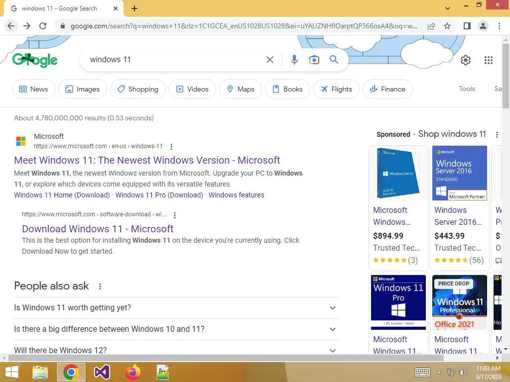The width and height of the screenshot is (510, 382).
Task: Share this page from address bar
Action: [x=431, y=26]
